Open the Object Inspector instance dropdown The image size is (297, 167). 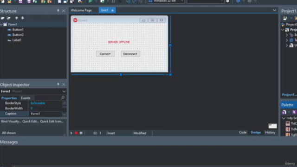(64, 91)
